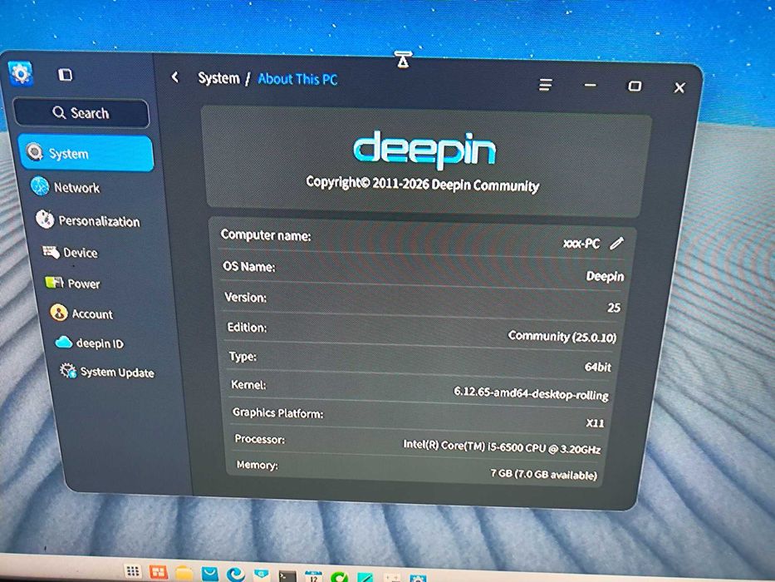
Task: Click the deepin ID cloud icon
Action: pyautogui.click(x=64, y=342)
